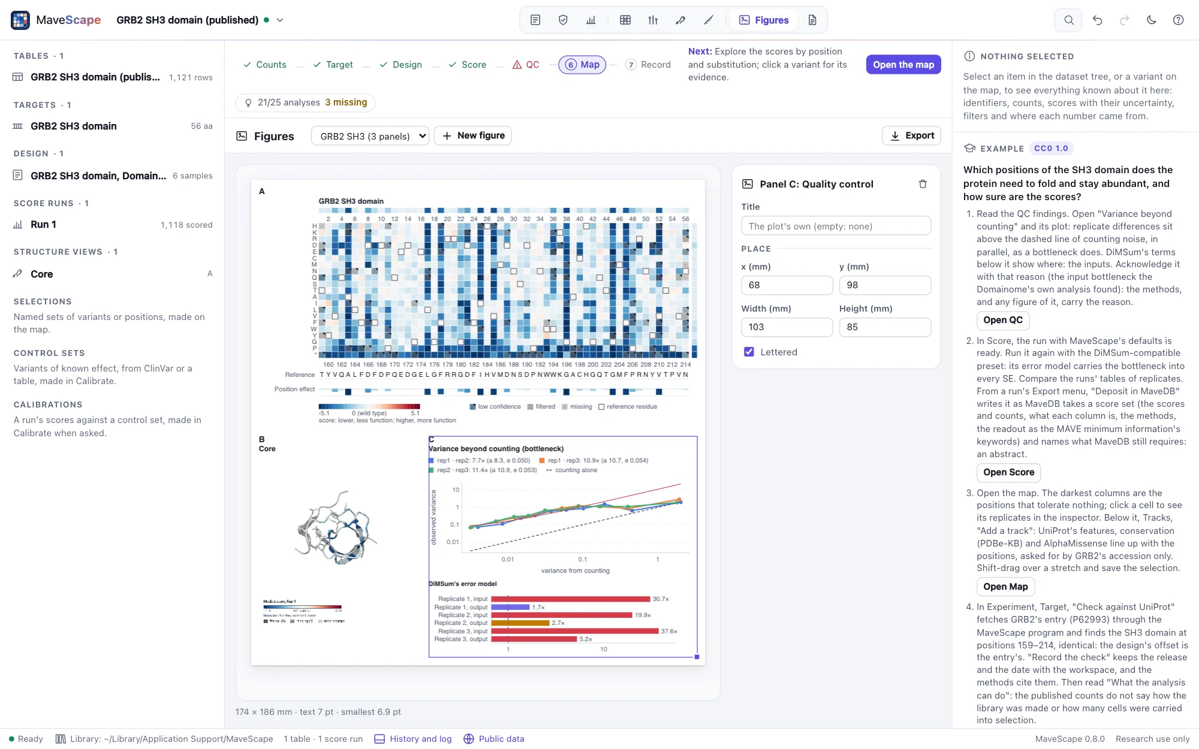Select panel C quality control plot in the figure
The image size is (1199, 749).
(x=563, y=546)
